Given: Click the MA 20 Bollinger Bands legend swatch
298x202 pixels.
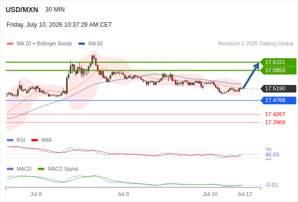Looking at the screenshot, I should pyautogui.click(x=10, y=44).
